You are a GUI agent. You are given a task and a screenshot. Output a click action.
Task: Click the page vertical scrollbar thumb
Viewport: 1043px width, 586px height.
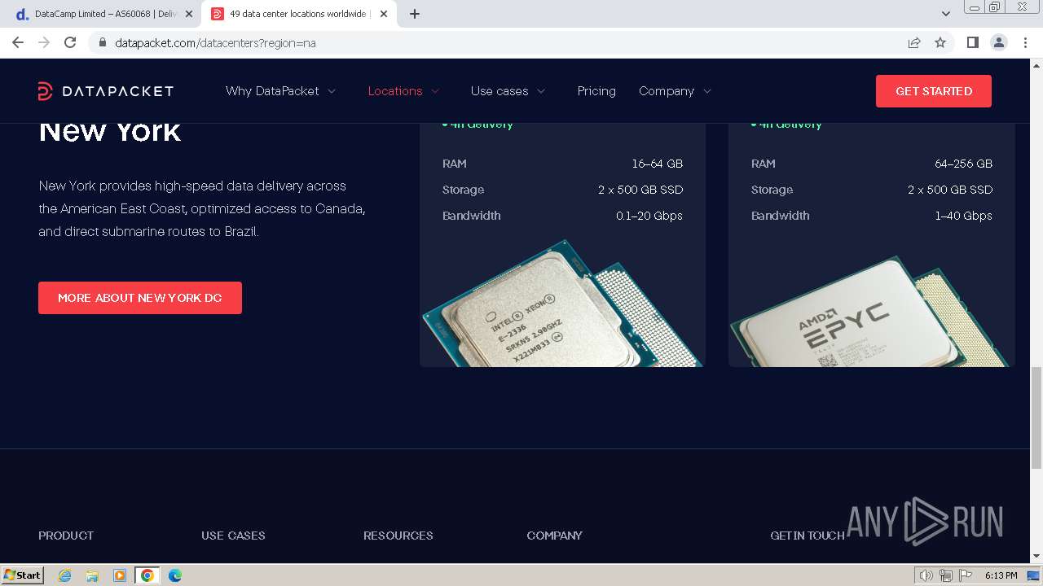[x=1036, y=418]
